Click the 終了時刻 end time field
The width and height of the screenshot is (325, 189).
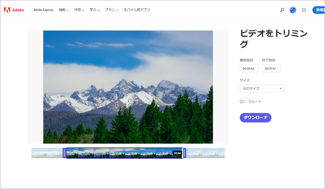(271, 68)
